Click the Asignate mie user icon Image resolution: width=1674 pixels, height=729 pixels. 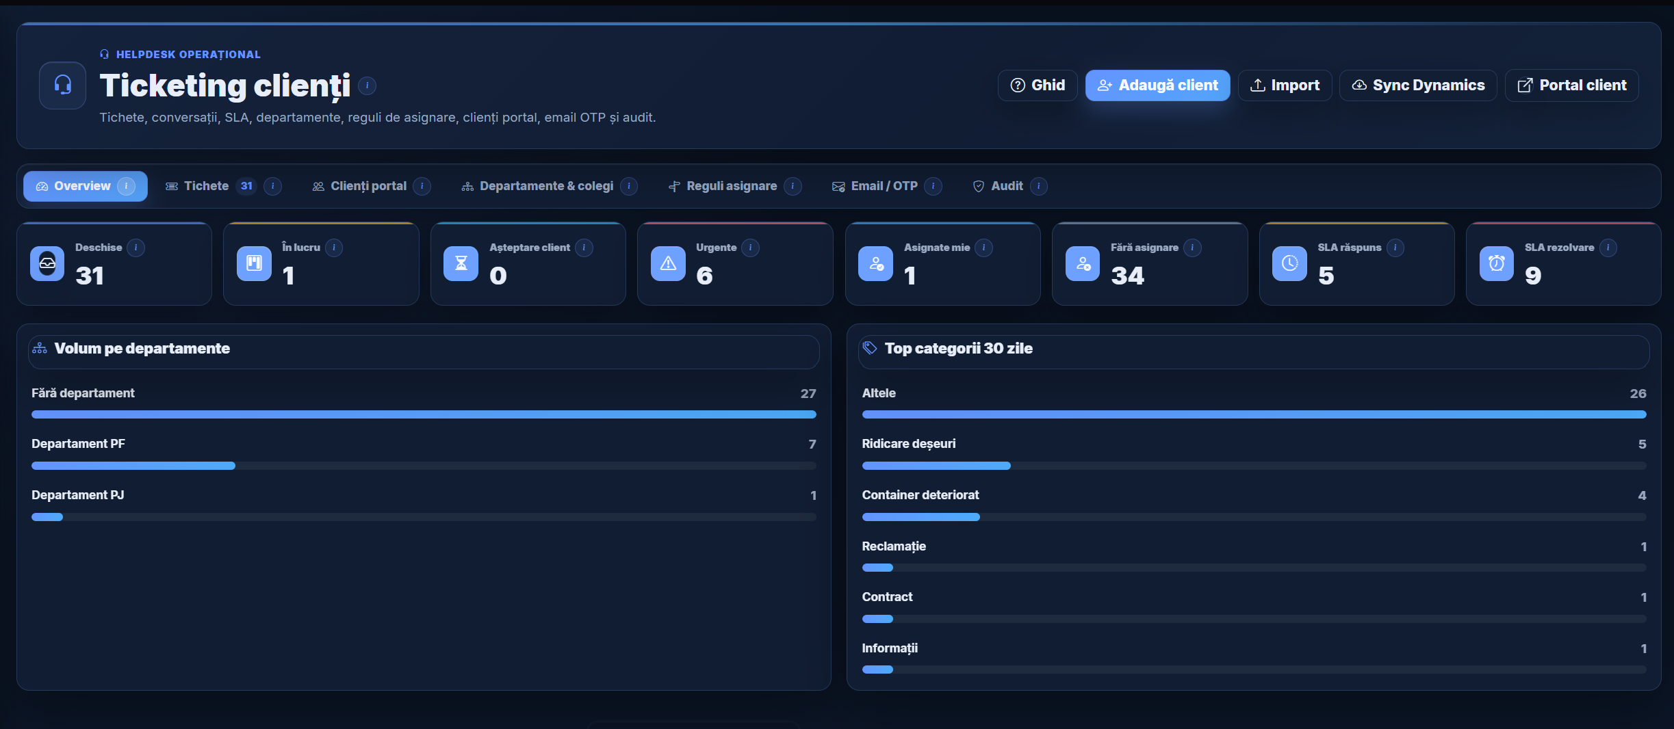876,263
